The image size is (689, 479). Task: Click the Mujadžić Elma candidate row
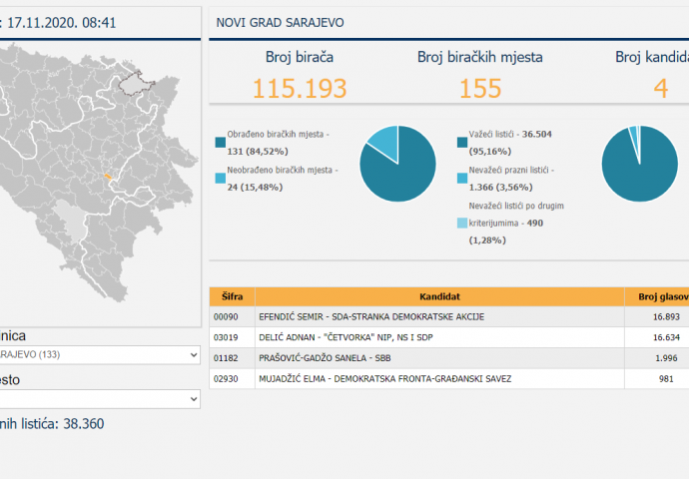click(440, 379)
